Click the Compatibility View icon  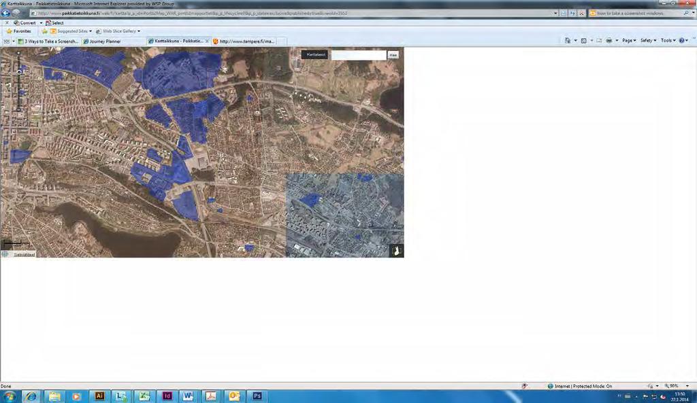(x=564, y=14)
